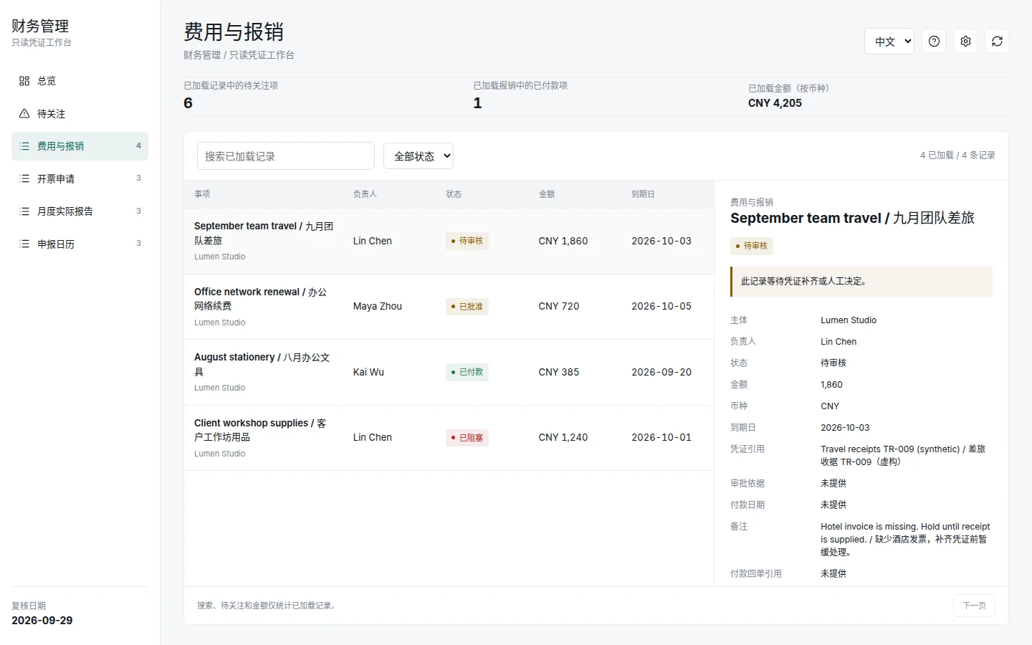The height and width of the screenshot is (645, 1032).
Task: Click the amount CNY 1,860
Action: click(x=563, y=242)
